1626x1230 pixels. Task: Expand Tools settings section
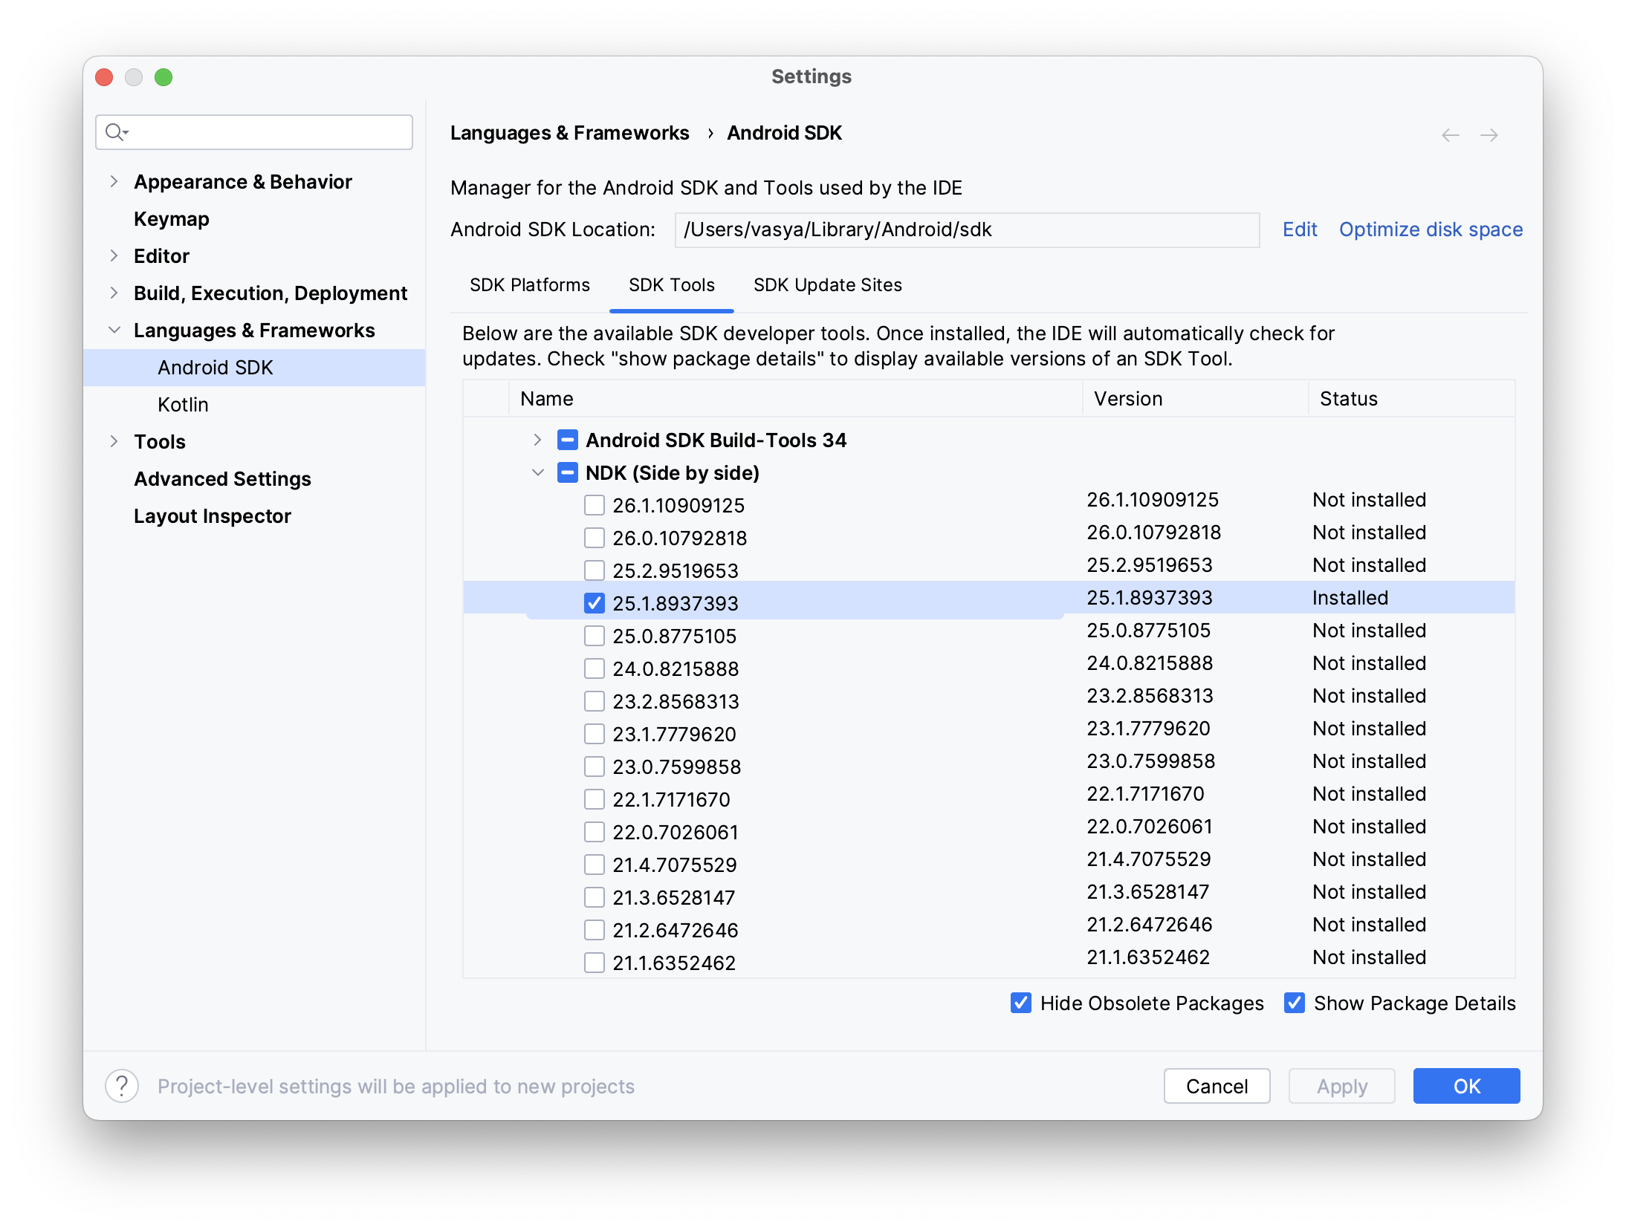[114, 441]
